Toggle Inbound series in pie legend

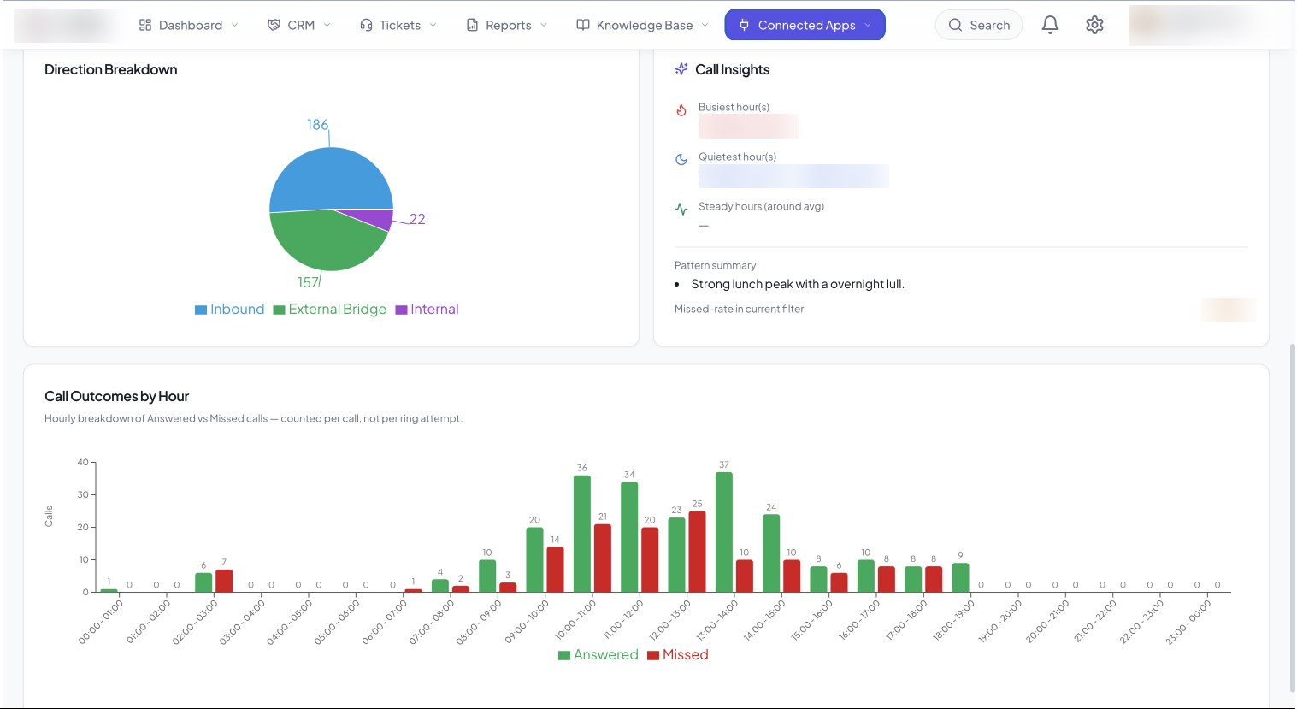[x=230, y=310]
